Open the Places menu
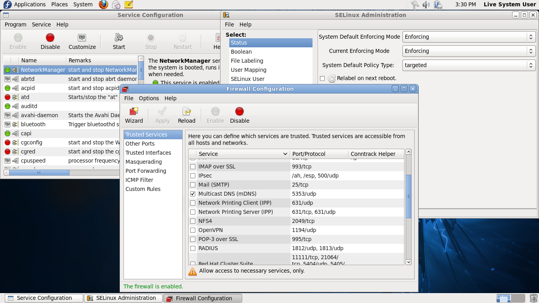 pyautogui.click(x=60, y=4)
